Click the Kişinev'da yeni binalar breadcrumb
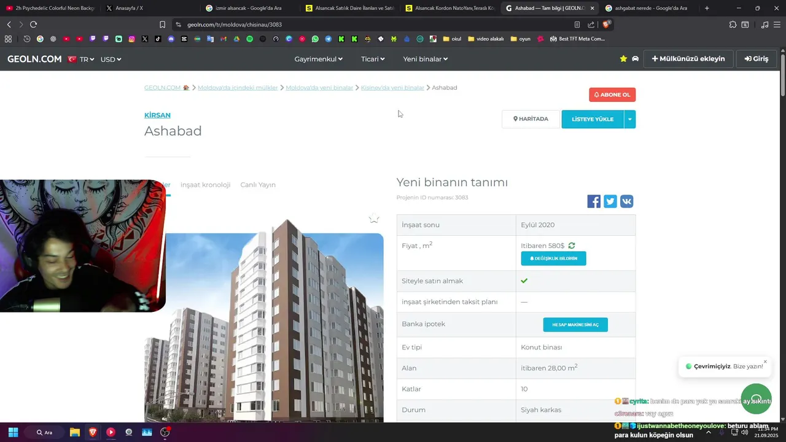 392,88
